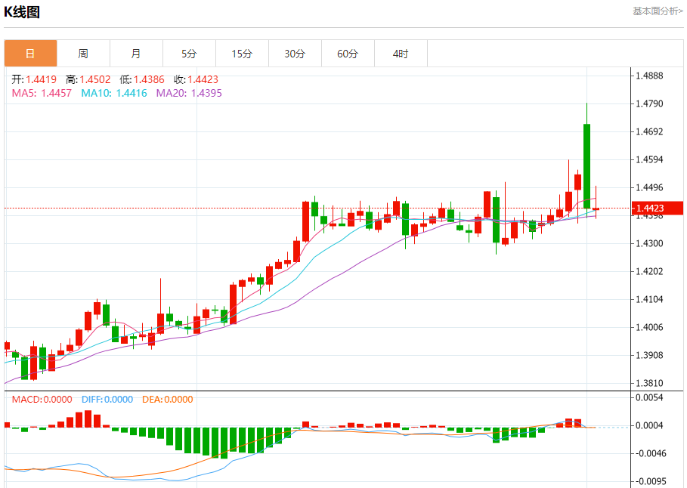
Task: Select the 日 daily chart tab
Action: [31, 54]
